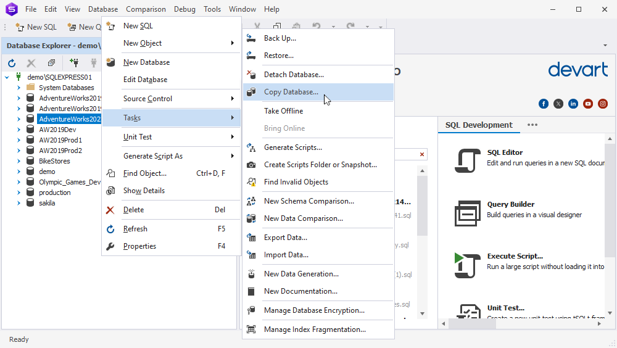
Task: Open the three-dots menu beside SQL Development
Action: tap(532, 125)
